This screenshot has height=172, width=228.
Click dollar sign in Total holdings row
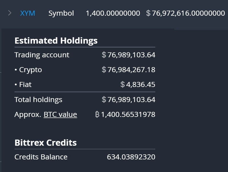pos(104,100)
